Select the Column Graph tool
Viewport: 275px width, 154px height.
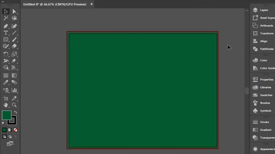click(14, 90)
